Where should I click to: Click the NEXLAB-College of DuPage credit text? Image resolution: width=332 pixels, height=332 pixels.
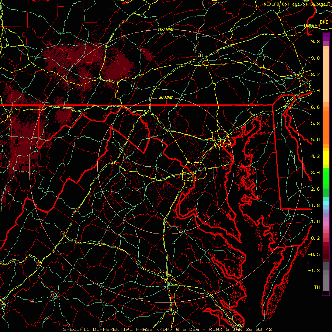click(297, 4)
